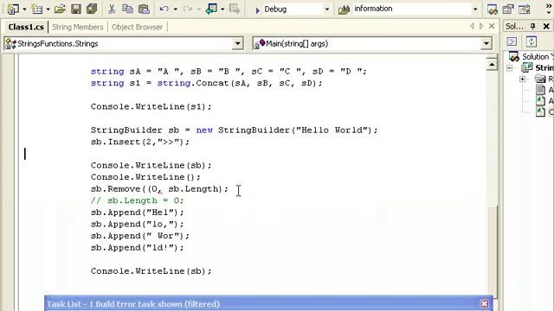554x311 pixels.
Task: Click the 'sb.Append(" Wor");' line
Action: coord(140,236)
